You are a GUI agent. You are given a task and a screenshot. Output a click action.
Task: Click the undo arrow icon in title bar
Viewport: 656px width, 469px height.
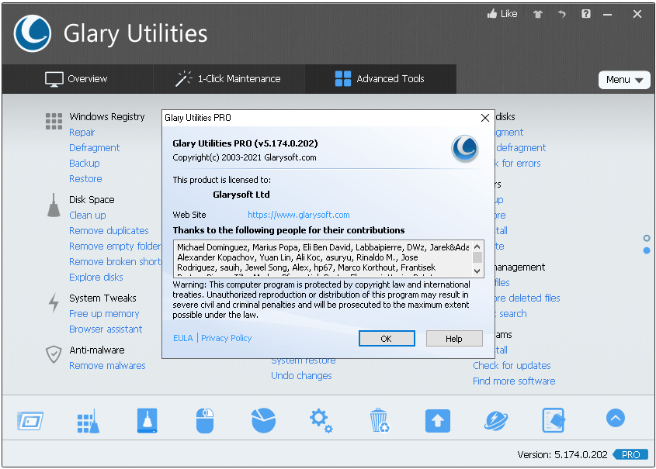[562, 14]
